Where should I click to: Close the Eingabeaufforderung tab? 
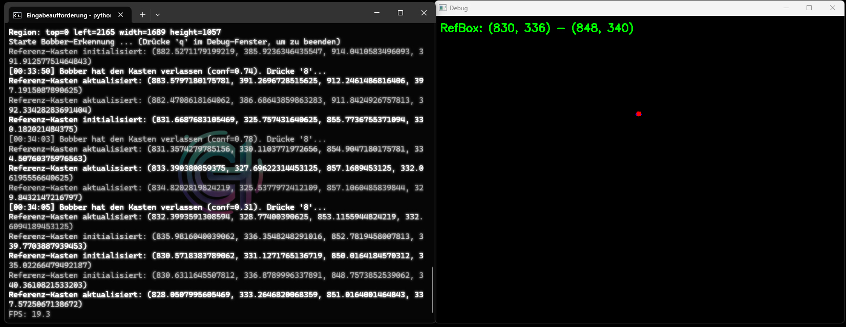tap(121, 15)
